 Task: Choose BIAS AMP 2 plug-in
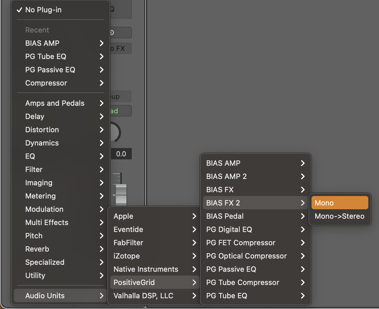click(256, 176)
